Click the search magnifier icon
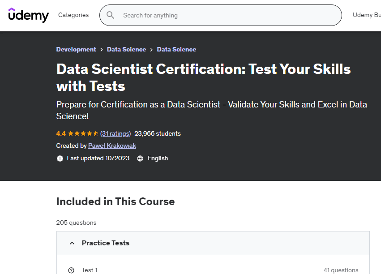Viewport: 381px width, 274px height. click(x=111, y=15)
